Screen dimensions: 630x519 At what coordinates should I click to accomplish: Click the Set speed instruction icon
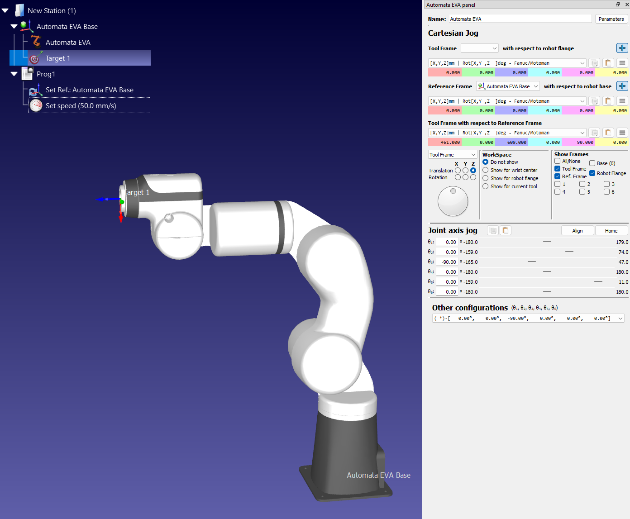[36, 106]
